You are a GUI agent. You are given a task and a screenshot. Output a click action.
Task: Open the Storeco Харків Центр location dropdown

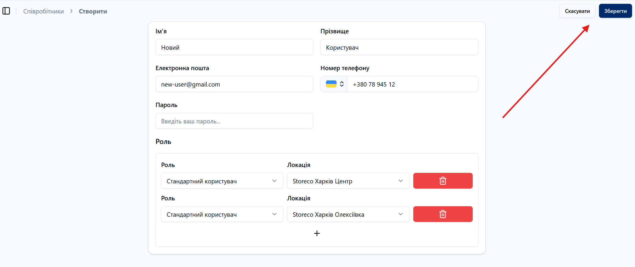pos(348,181)
